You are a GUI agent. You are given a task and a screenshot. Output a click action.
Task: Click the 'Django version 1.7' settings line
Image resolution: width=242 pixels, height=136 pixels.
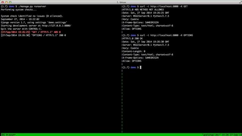pos(34,23)
